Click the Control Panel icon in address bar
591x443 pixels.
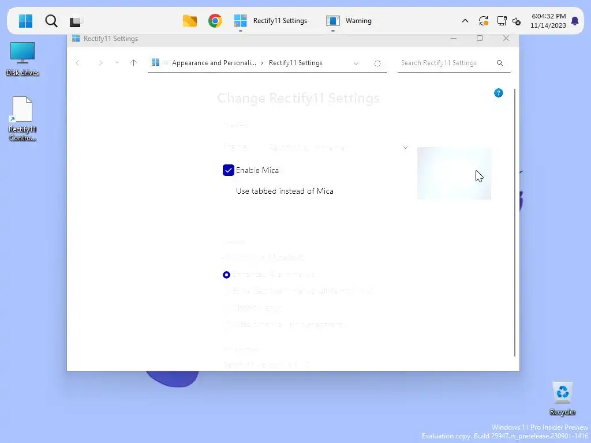155,62
